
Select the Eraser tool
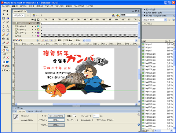(x=8, y=43)
